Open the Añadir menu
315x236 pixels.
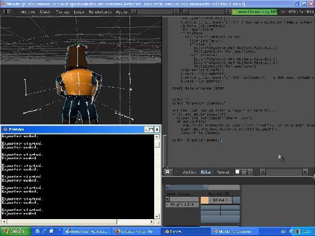(x=45, y=12)
